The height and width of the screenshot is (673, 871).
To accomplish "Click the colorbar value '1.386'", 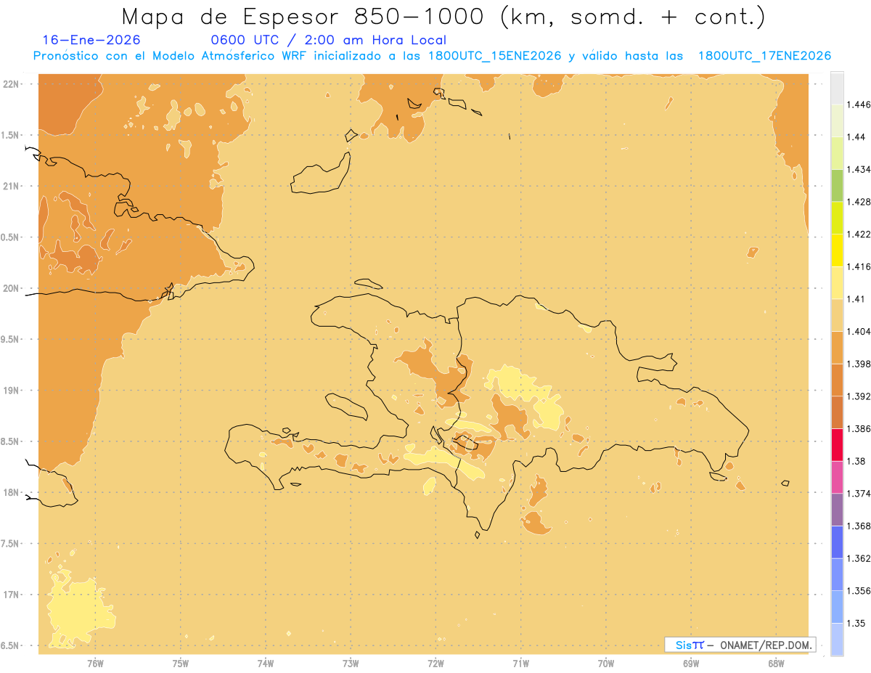I will (859, 429).
